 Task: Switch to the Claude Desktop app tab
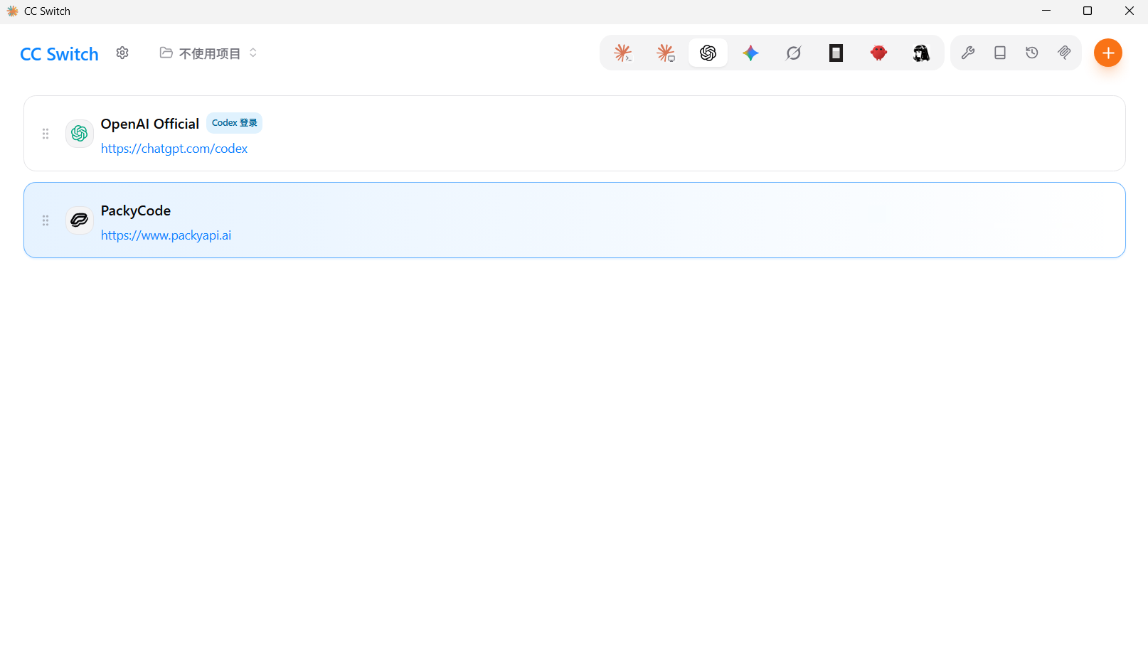pyautogui.click(x=666, y=53)
